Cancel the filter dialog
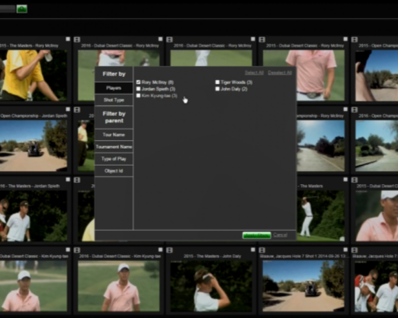Screen dimensions: 398x318 tap(280, 235)
